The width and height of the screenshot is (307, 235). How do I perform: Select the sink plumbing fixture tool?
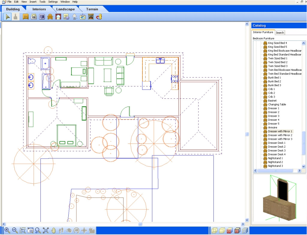point(83,17)
